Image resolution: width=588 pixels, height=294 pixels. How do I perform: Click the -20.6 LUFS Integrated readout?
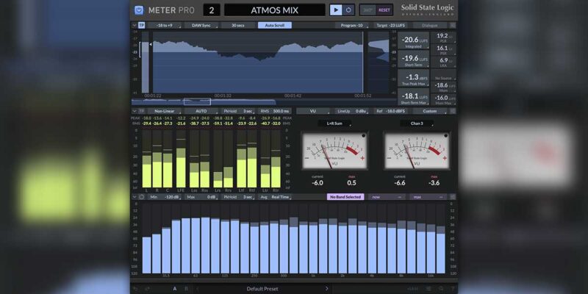[x=413, y=41]
